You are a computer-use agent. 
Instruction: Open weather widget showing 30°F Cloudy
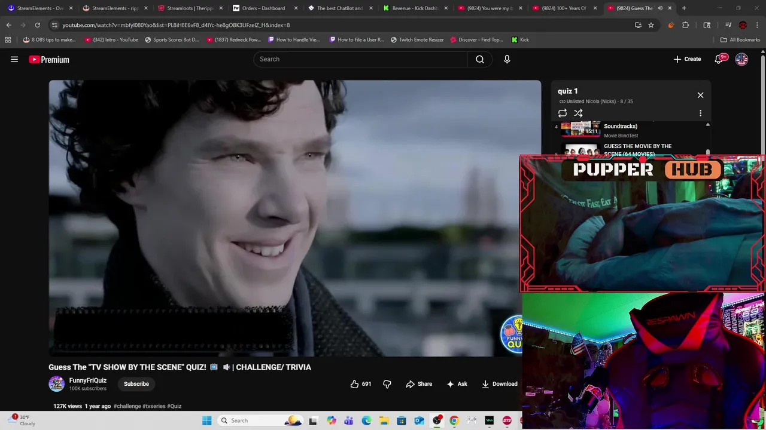(23, 420)
